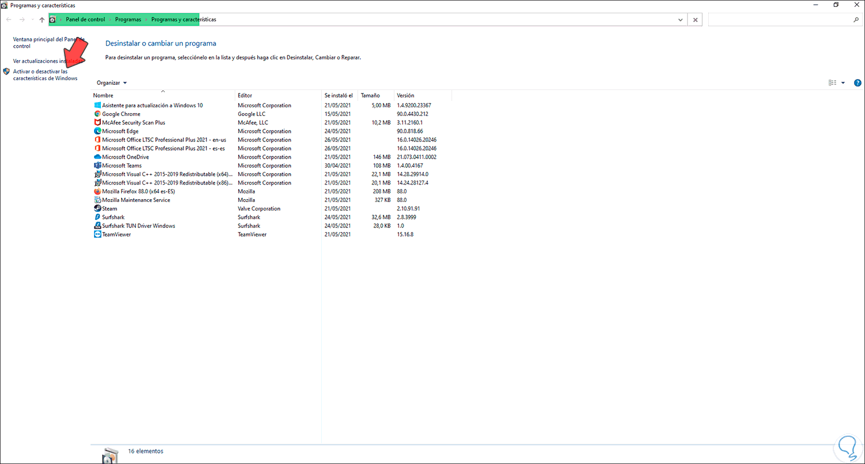Click the Google Chrome program icon
The height and width of the screenshot is (464, 865).
click(97, 114)
